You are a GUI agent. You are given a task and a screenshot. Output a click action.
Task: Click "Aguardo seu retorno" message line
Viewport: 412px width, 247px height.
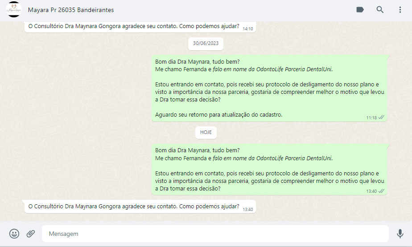tap(218, 114)
